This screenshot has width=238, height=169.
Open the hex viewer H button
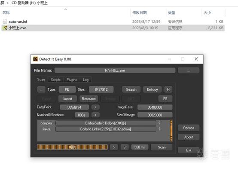tap(168, 89)
